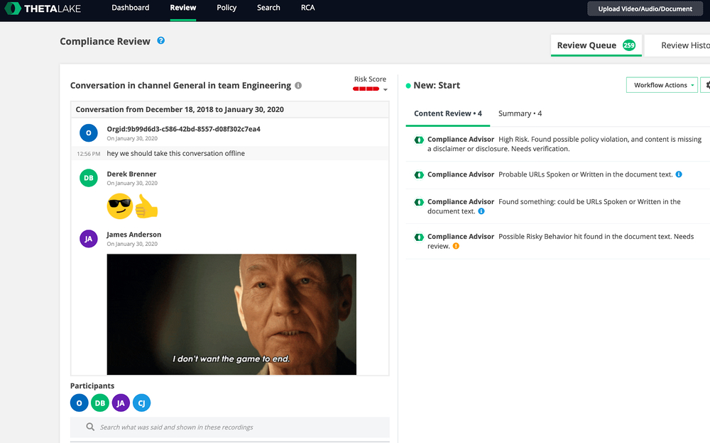
Task: Click the sunglasses emoji
Action: [x=119, y=206]
